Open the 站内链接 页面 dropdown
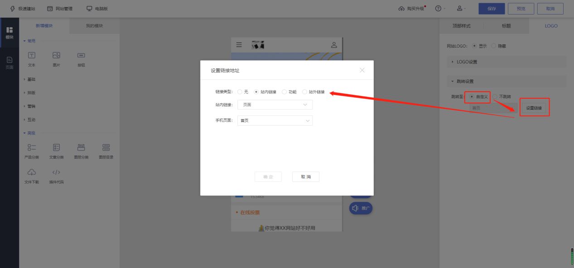This screenshot has width=574, height=268. point(275,105)
